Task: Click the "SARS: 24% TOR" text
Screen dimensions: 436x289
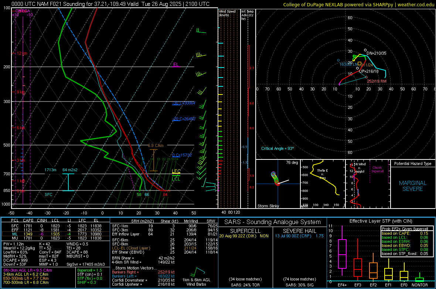Action: [x=245, y=285]
